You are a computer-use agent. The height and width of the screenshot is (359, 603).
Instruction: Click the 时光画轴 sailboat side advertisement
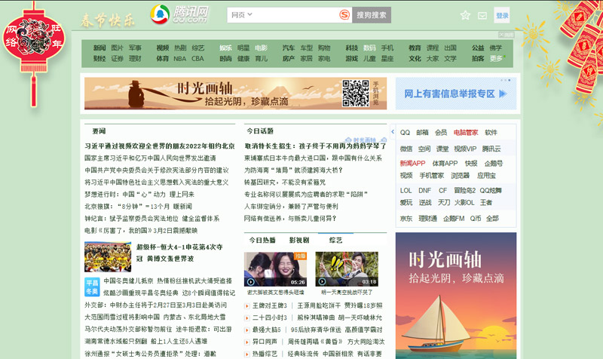(x=456, y=296)
